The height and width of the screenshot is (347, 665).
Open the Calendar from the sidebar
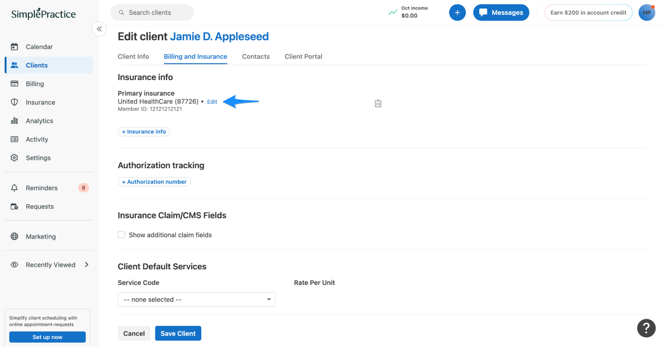point(39,46)
